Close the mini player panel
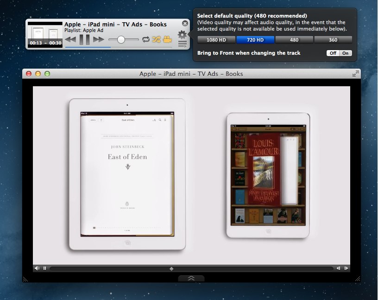Image resolution: width=378 pixels, height=300 pixels. 185,23
